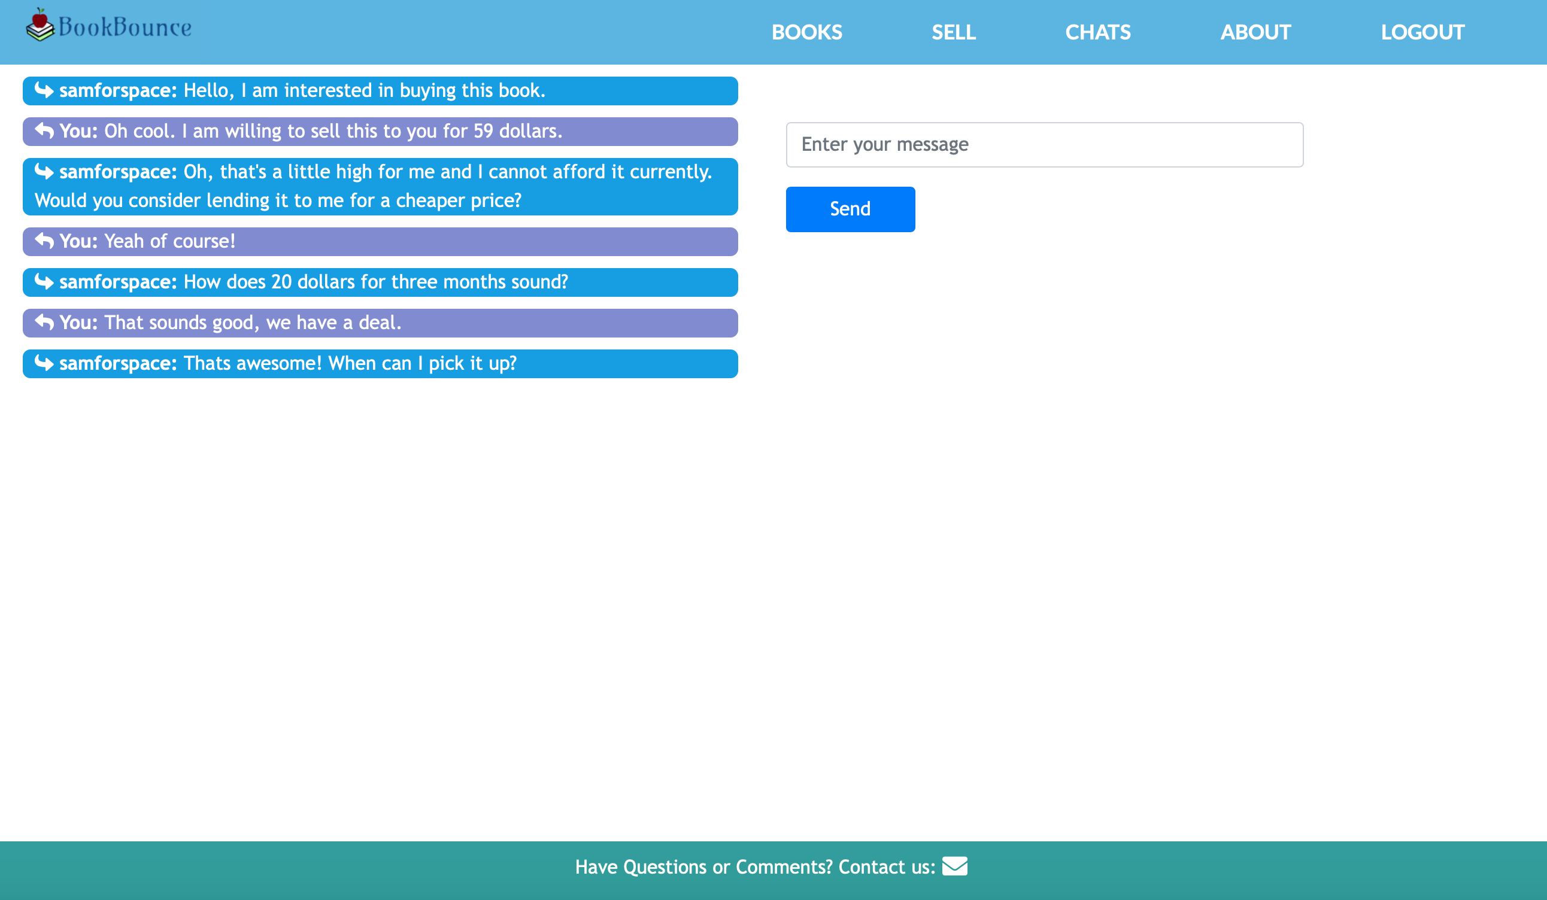
Task: Click reply arrow icon on "Oh cool" message
Action: [44, 130]
